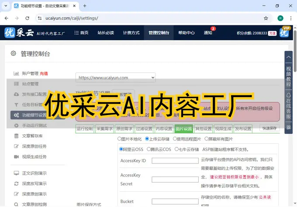This screenshot has width=297, height=207.
Task: Click the red 充值 button beside points balance
Action: click(x=272, y=33)
